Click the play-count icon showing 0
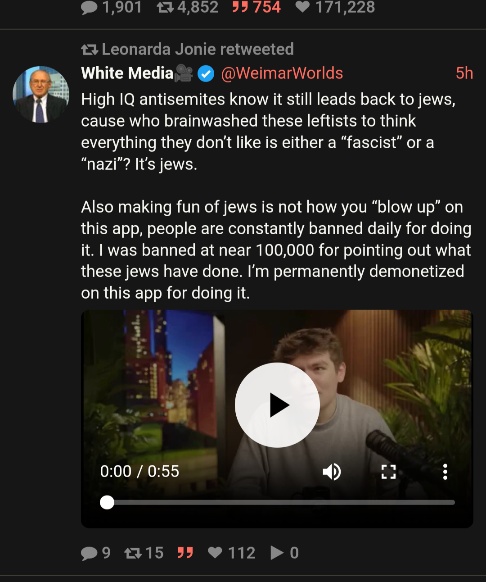 pyautogui.click(x=277, y=553)
